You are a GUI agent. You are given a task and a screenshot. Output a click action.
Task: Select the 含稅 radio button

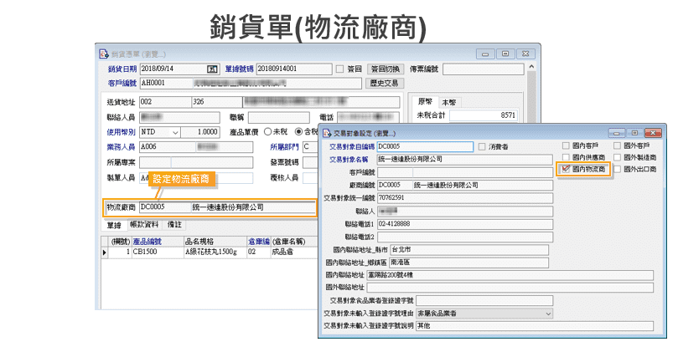click(x=298, y=131)
